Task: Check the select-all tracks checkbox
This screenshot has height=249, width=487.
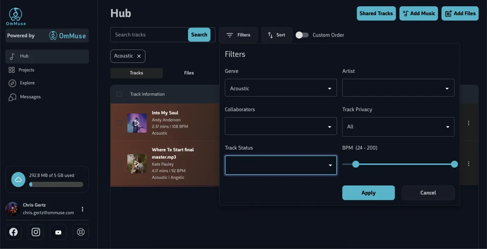Action: [119, 94]
